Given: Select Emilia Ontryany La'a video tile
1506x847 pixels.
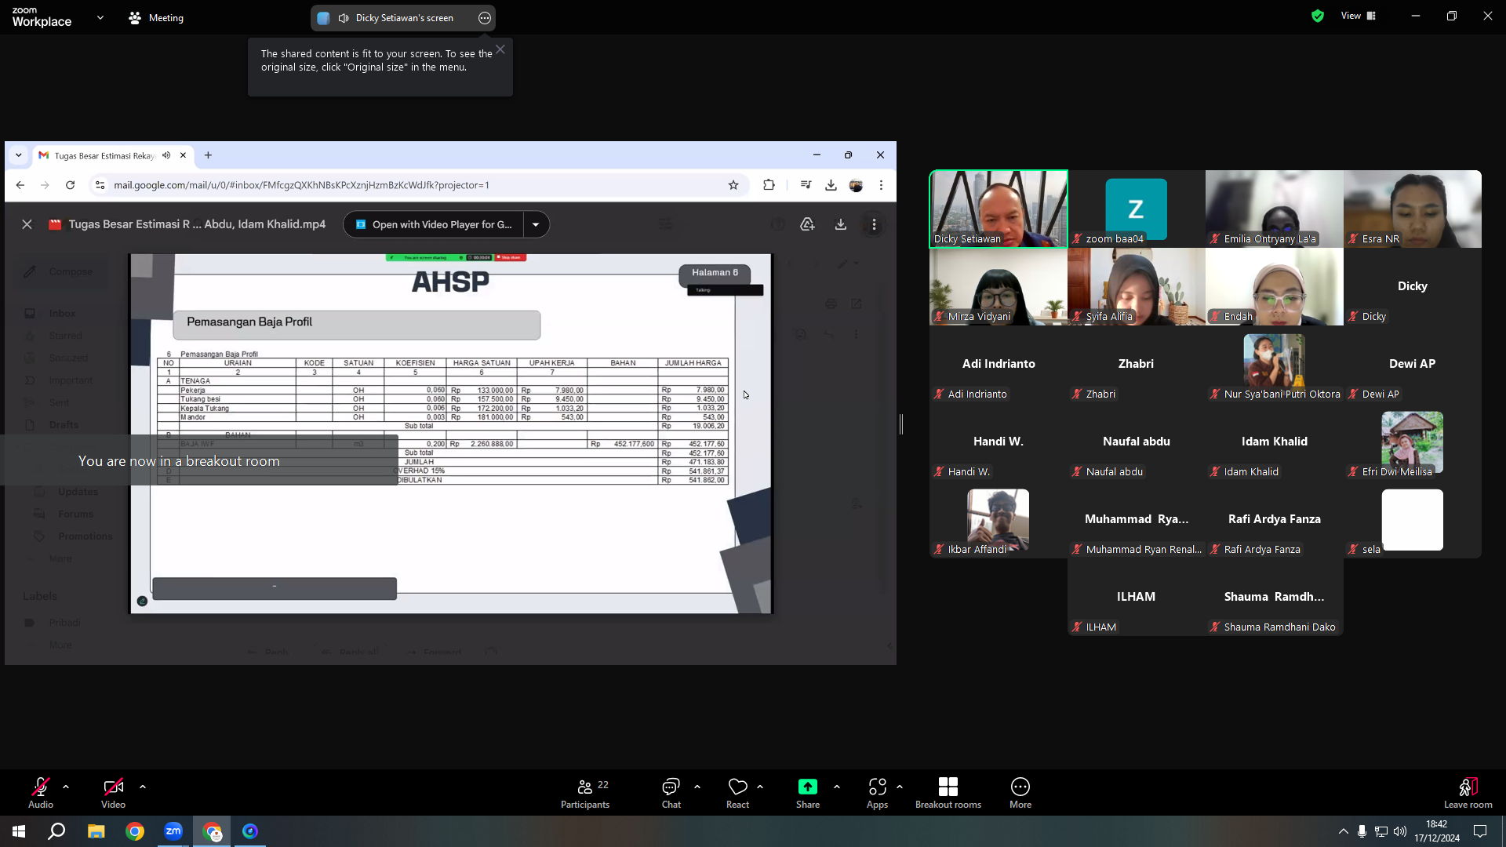Looking at the screenshot, I should point(1275,209).
